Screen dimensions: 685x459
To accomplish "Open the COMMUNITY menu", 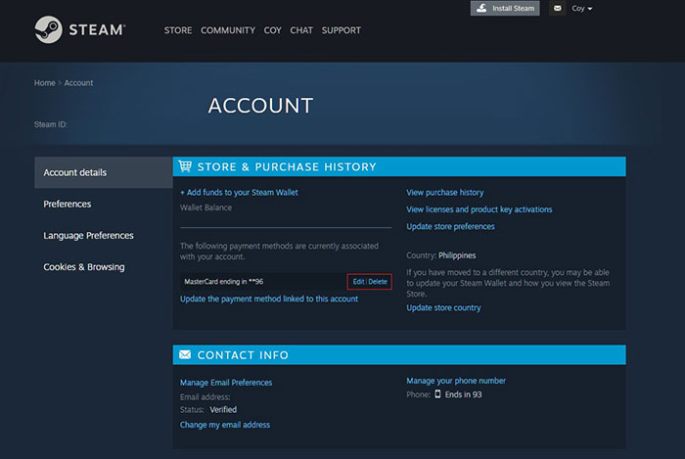I will (228, 30).
